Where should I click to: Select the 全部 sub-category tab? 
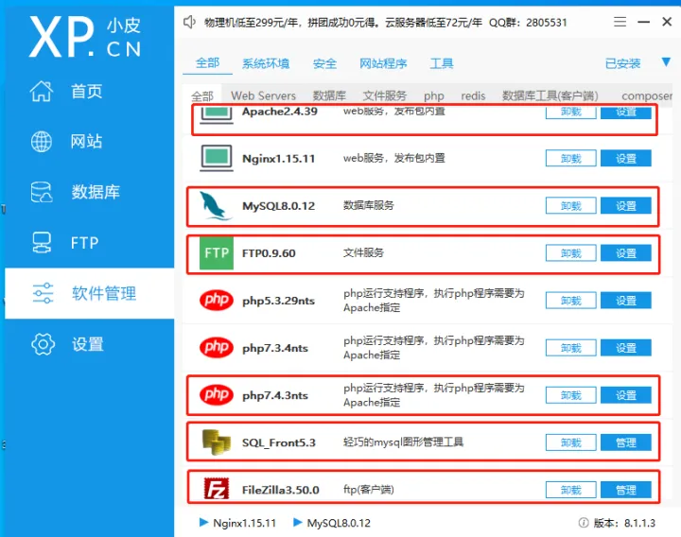[x=202, y=95]
